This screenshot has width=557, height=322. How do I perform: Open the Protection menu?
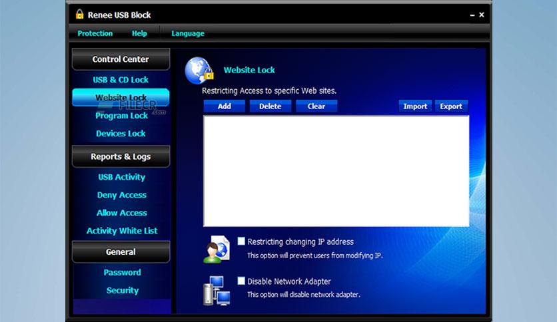tap(95, 33)
